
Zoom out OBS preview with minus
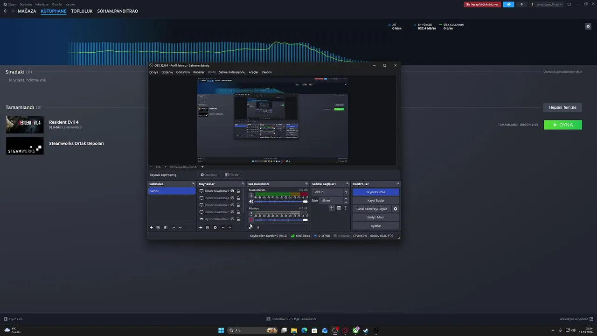coord(151,167)
